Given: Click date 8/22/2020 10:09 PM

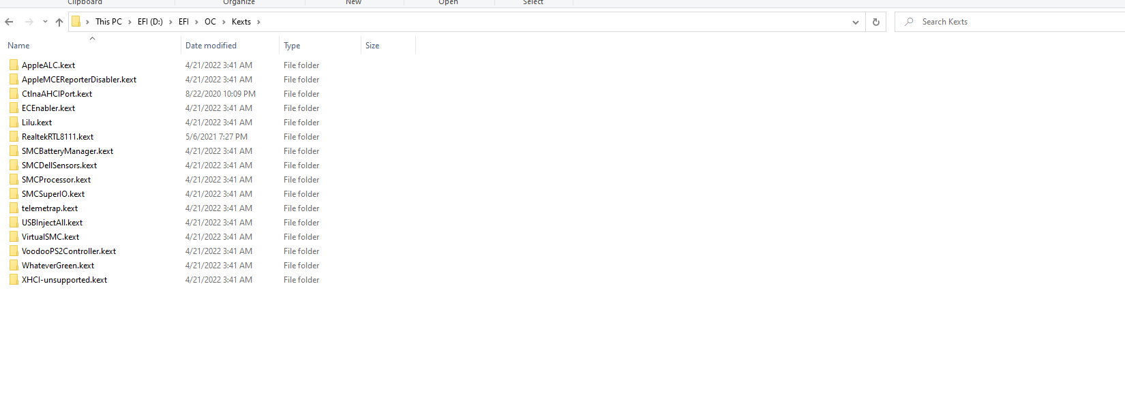Looking at the screenshot, I should (220, 94).
